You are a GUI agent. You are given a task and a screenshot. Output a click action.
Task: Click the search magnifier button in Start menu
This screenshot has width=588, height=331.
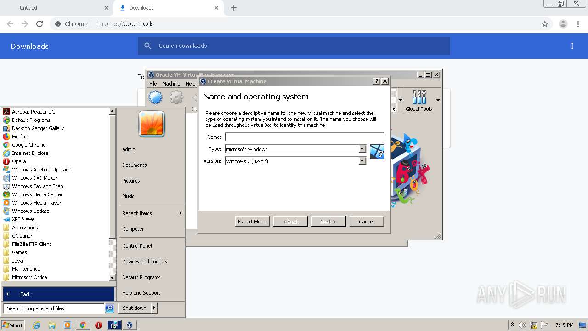pyautogui.click(x=109, y=308)
